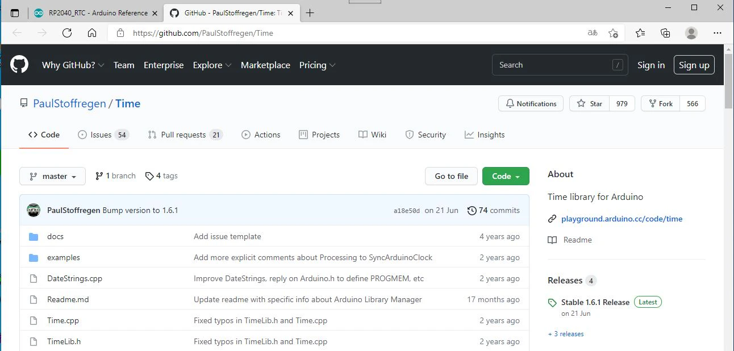The height and width of the screenshot is (351, 734).
Task: Click the Notifications button
Action: tap(531, 103)
